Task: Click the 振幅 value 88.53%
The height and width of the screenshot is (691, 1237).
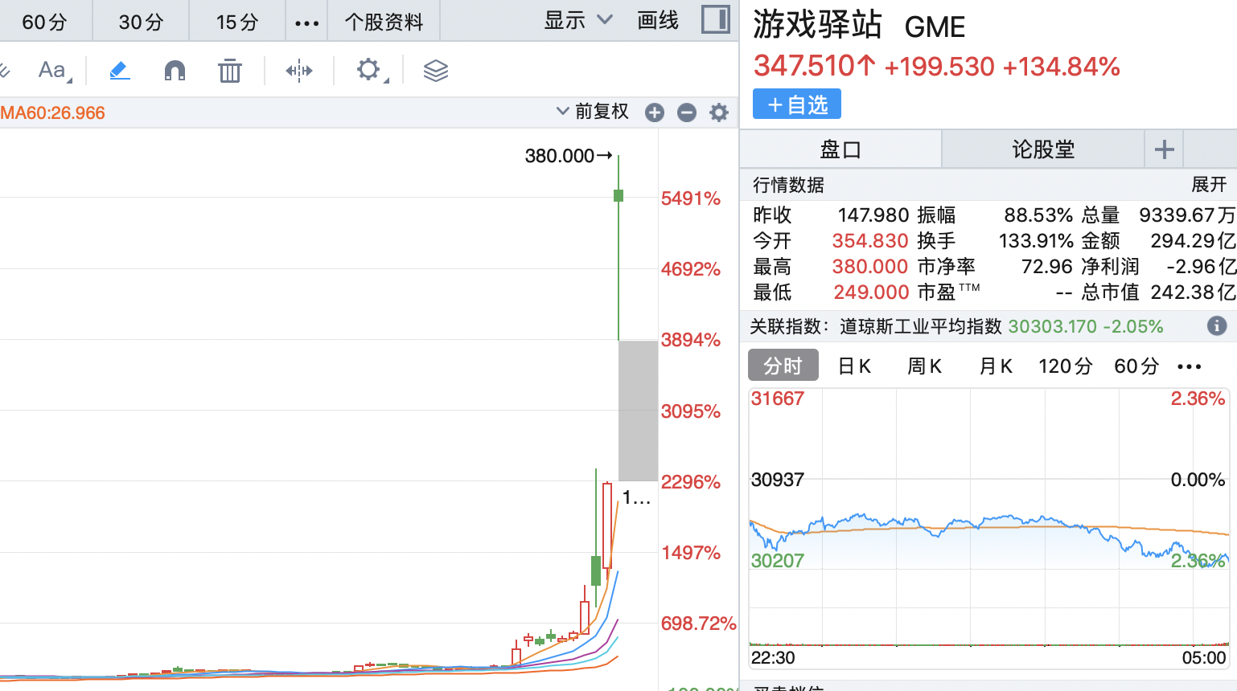Action: [x=1038, y=215]
